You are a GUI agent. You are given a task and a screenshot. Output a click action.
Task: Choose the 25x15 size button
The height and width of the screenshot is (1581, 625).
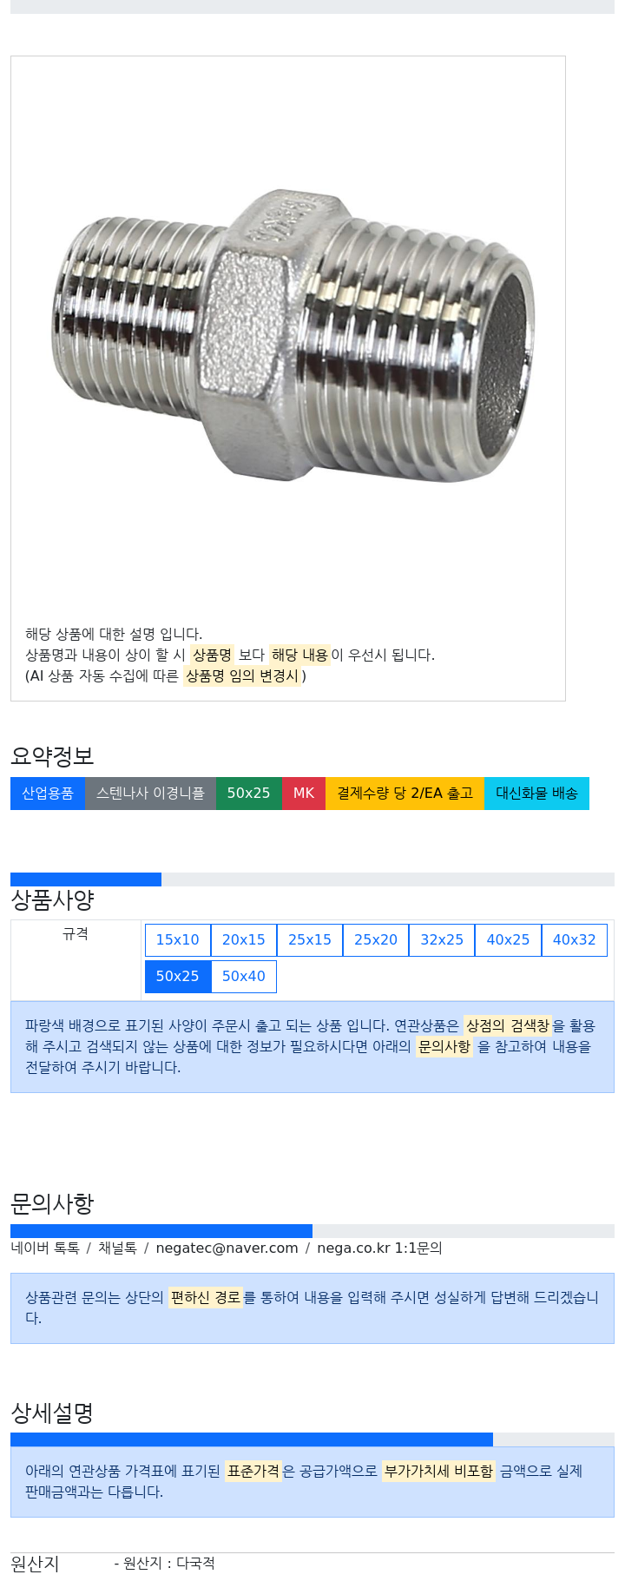[310, 939]
